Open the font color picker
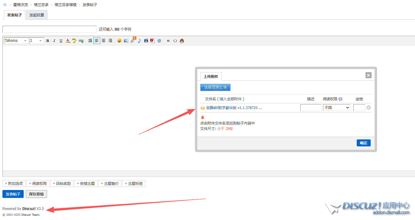 pos(68,41)
